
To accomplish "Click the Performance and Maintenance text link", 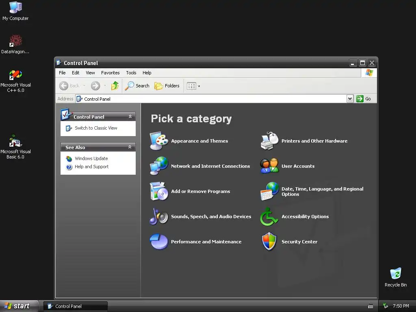I will point(206,242).
